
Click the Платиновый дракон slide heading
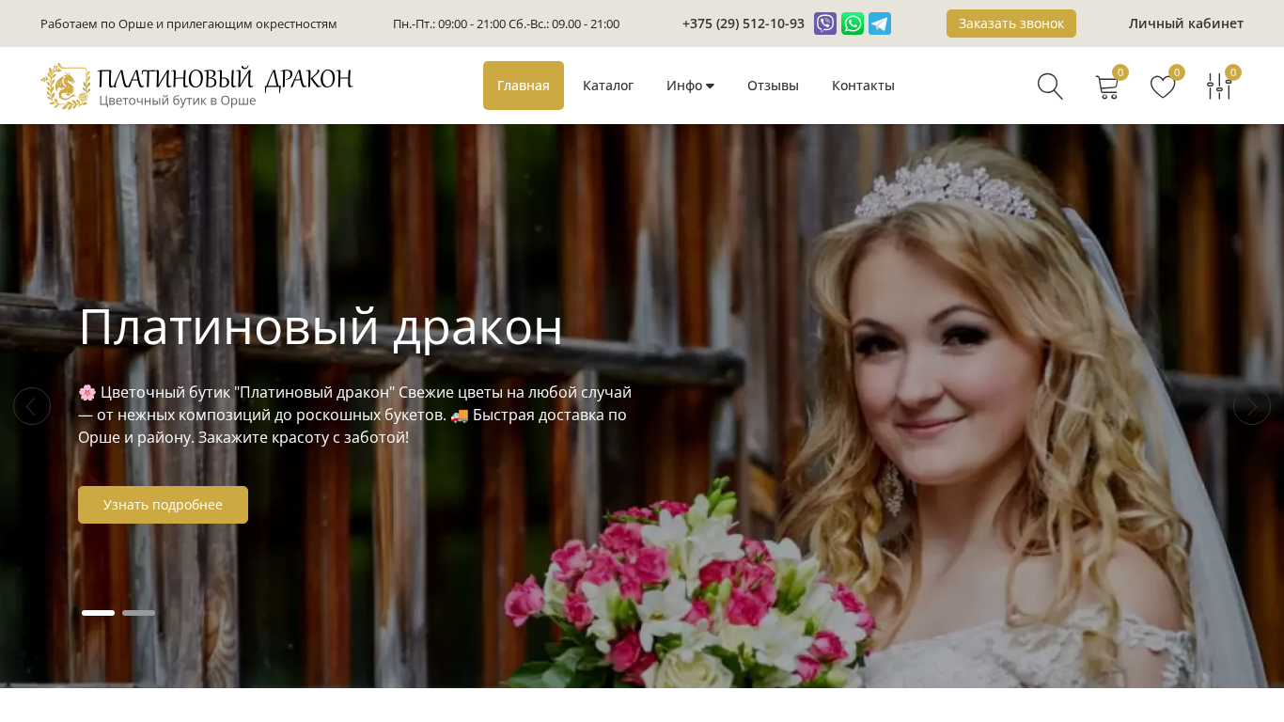click(321, 327)
